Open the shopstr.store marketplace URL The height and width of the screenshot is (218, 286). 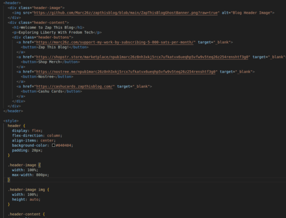(142, 57)
